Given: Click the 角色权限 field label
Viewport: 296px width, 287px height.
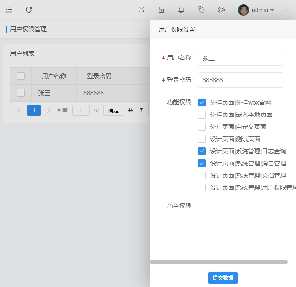Looking at the screenshot, I should pyautogui.click(x=179, y=206).
